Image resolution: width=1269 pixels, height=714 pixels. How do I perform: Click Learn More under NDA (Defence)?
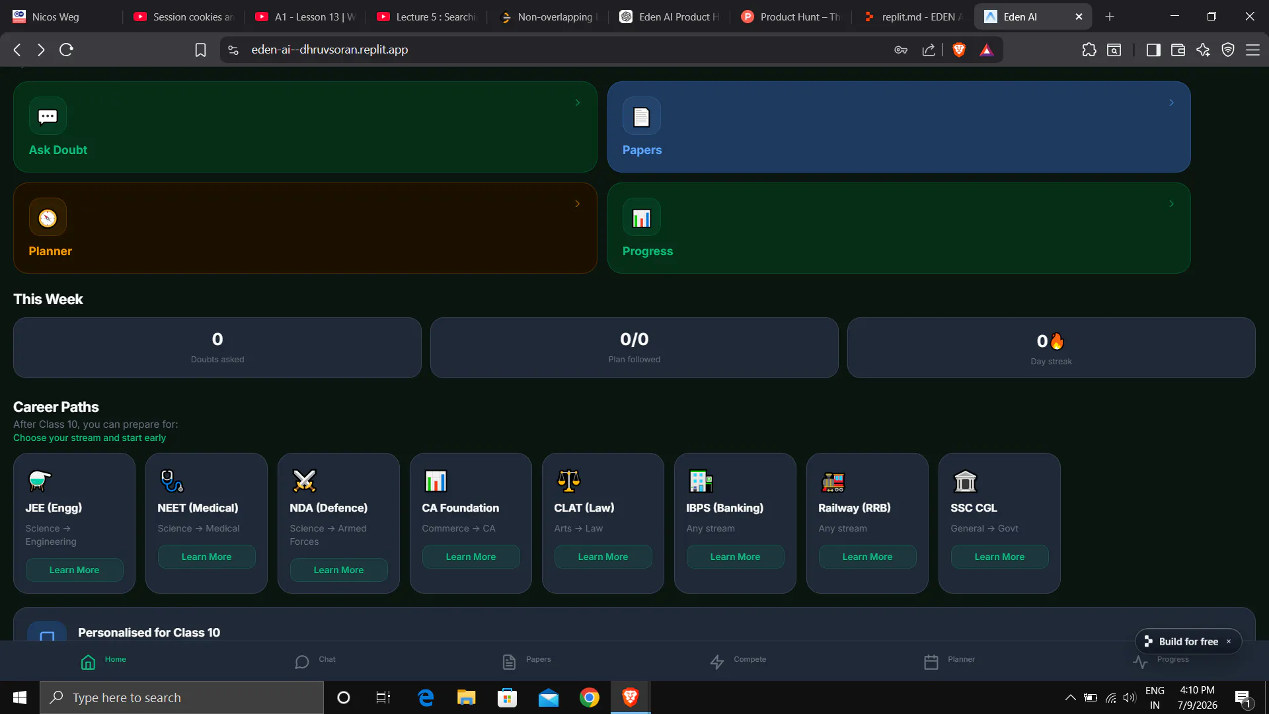(338, 570)
